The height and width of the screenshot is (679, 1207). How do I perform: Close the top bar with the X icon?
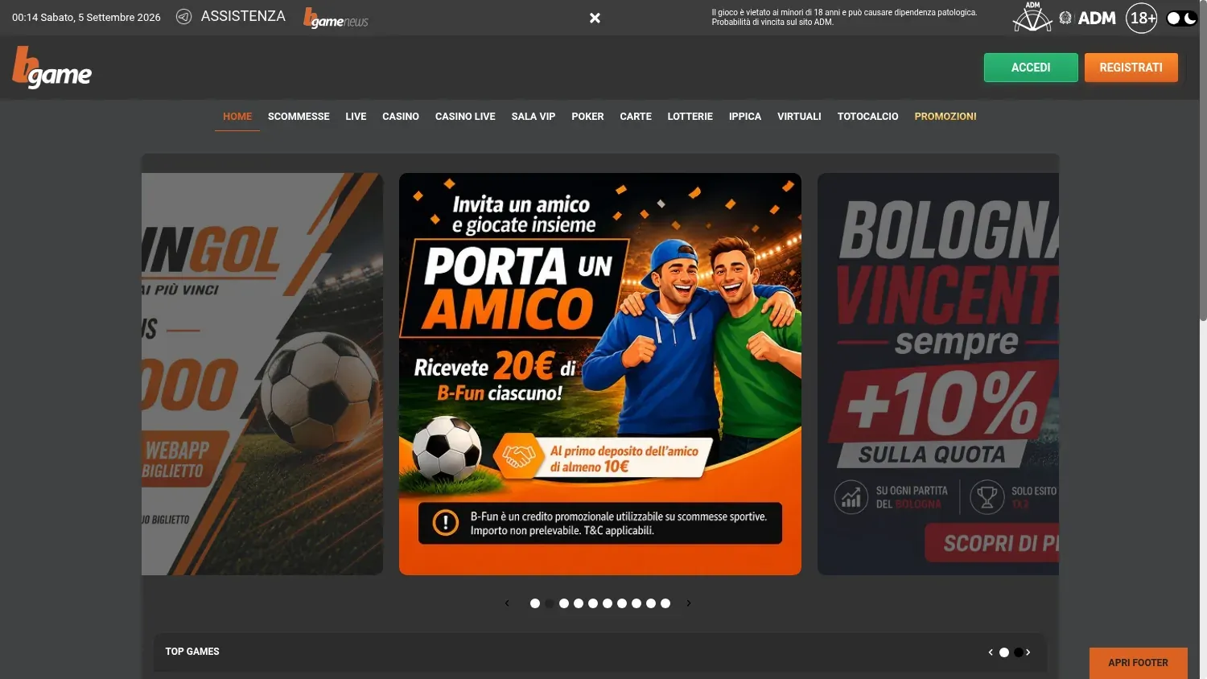coord(595,18)
